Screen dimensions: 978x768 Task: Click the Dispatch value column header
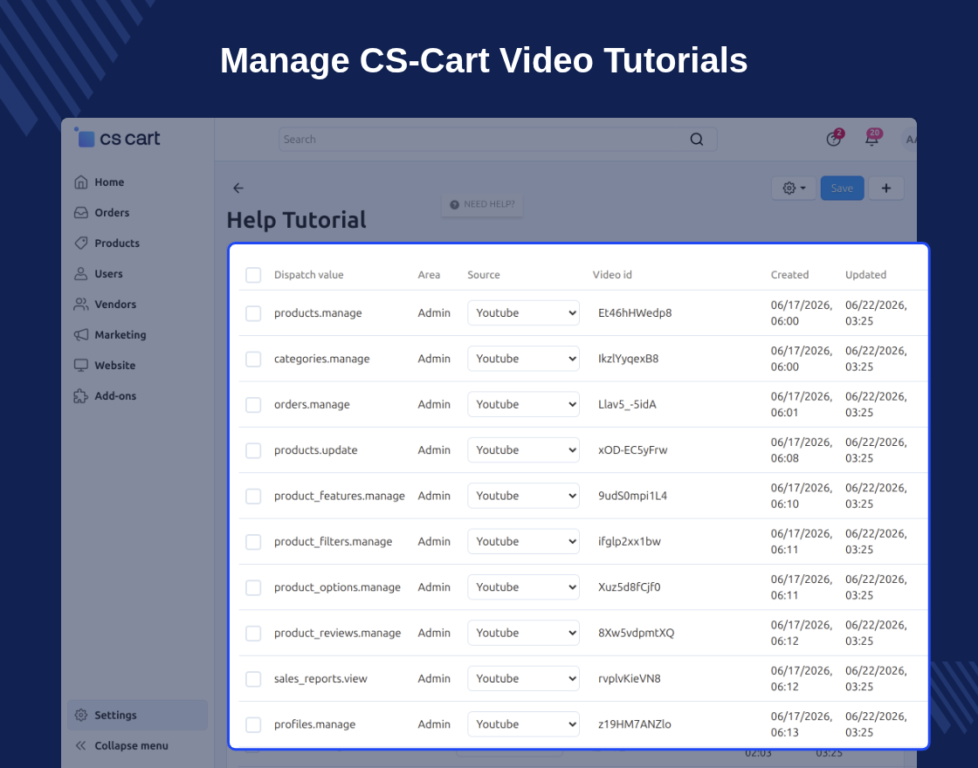pyautogui.click(x=309, y=275)
